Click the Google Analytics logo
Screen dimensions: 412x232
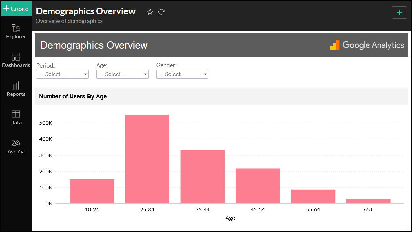367,45
